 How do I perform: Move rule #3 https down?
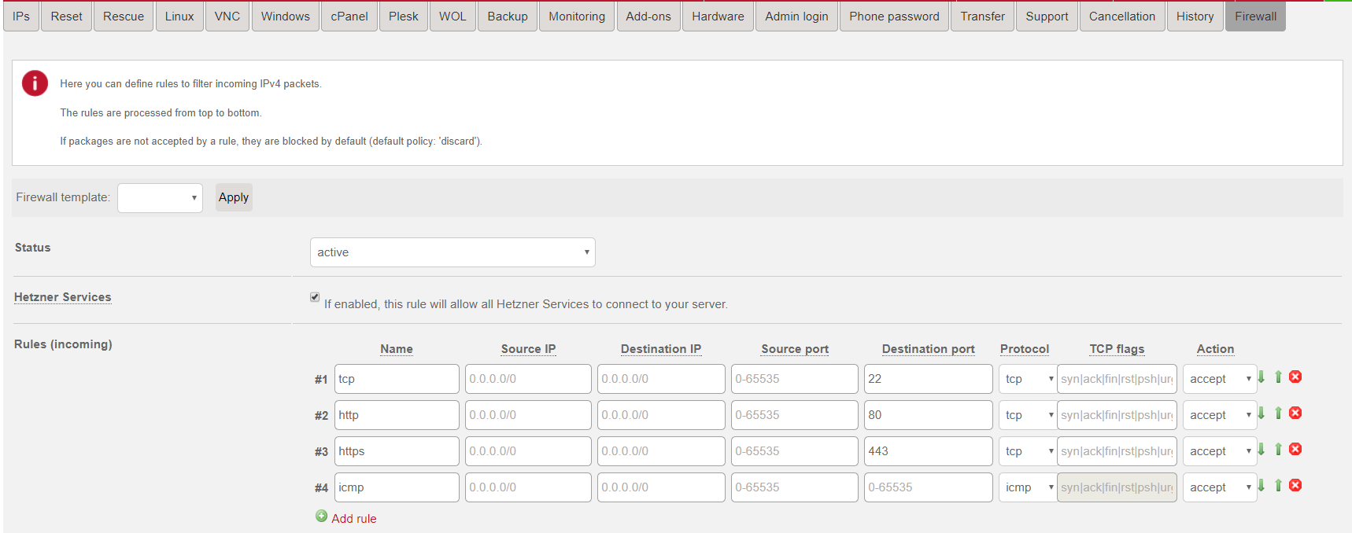click(1261, 450)
